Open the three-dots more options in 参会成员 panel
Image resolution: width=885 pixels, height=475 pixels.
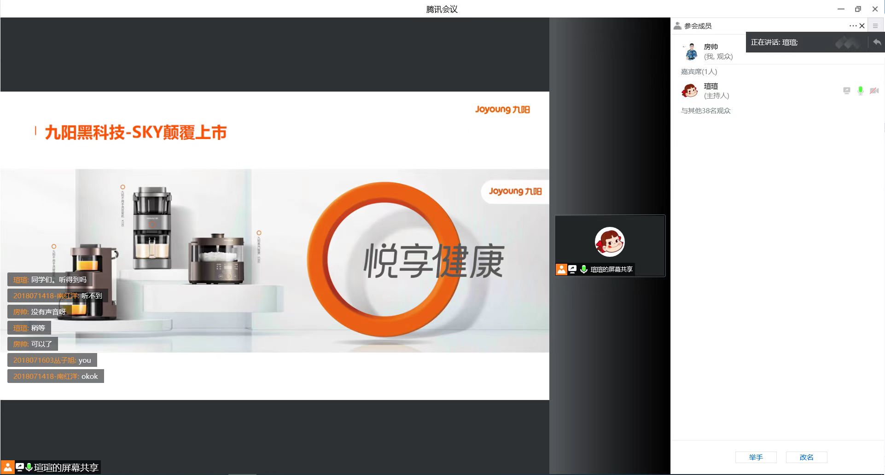coord(853,26)
